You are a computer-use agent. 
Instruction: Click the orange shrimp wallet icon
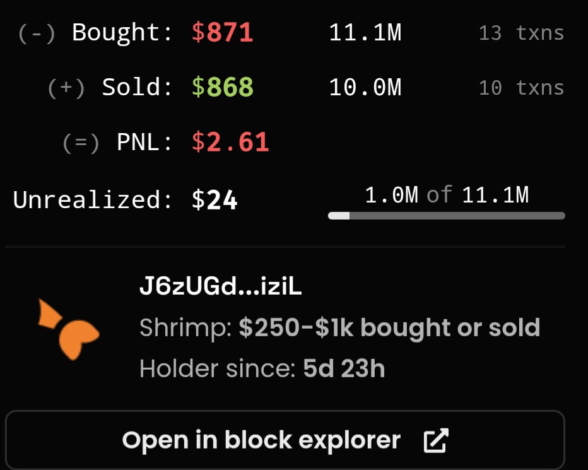click(x=69, y=329)
